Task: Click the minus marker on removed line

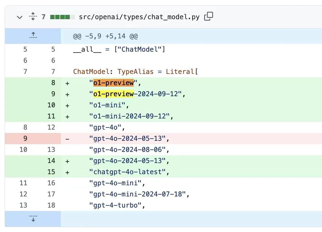Action: coord(67,139)
